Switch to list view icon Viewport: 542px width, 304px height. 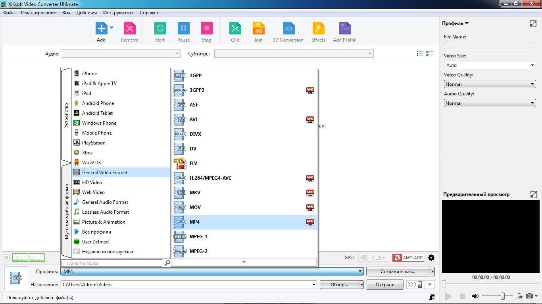click(x=420, y=53)
